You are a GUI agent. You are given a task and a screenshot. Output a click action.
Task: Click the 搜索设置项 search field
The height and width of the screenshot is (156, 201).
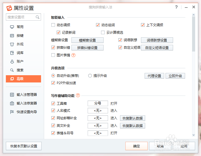23,17
